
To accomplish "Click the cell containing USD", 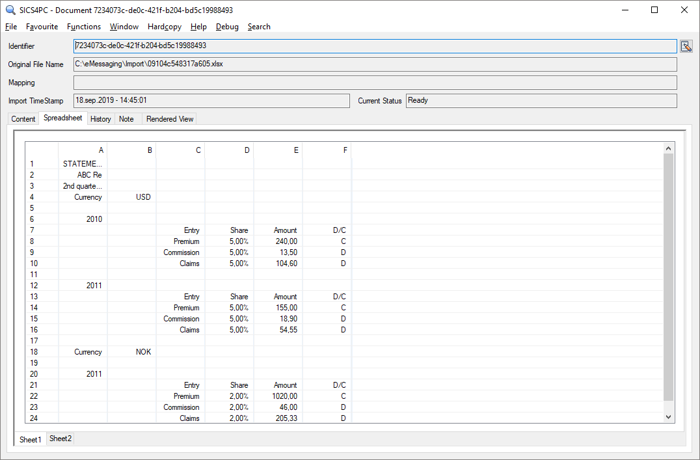I will point(143,196).
